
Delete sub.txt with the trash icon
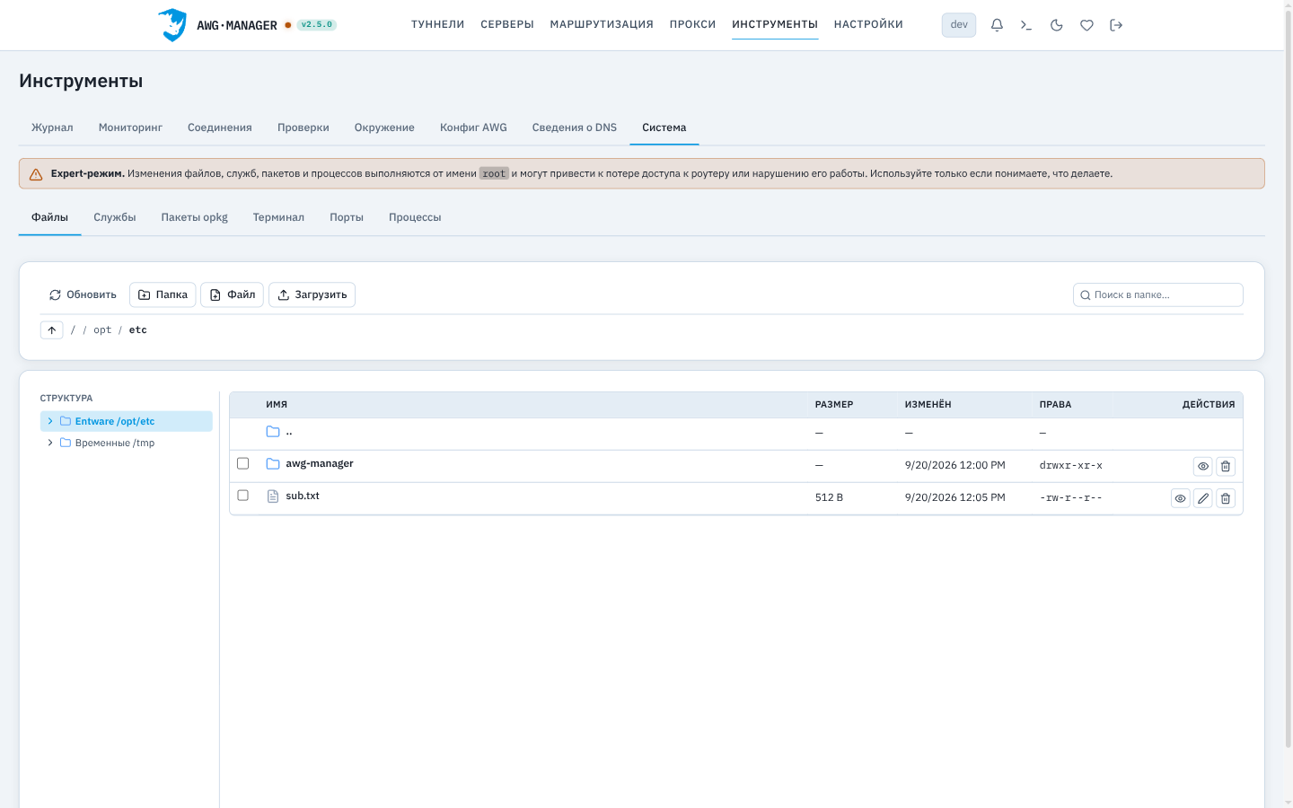click(x=1226, y=498)
